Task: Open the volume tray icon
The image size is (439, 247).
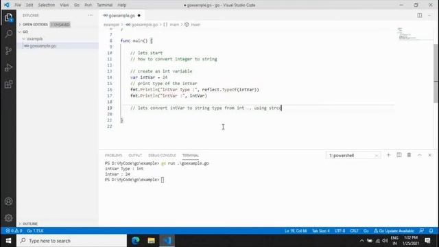Action: pyautogui.click(x=385, y=241)
